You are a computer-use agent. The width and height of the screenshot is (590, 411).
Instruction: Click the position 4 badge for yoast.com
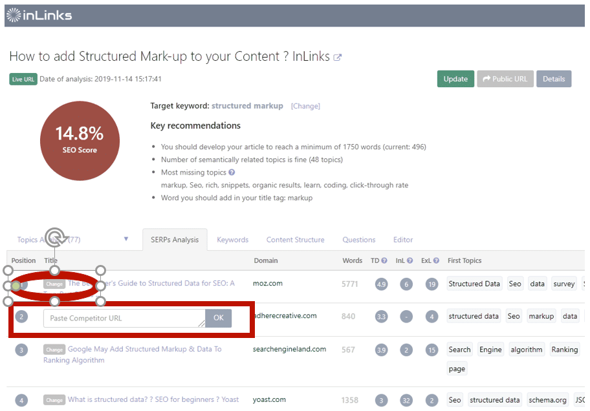click(x=21, y=401)
